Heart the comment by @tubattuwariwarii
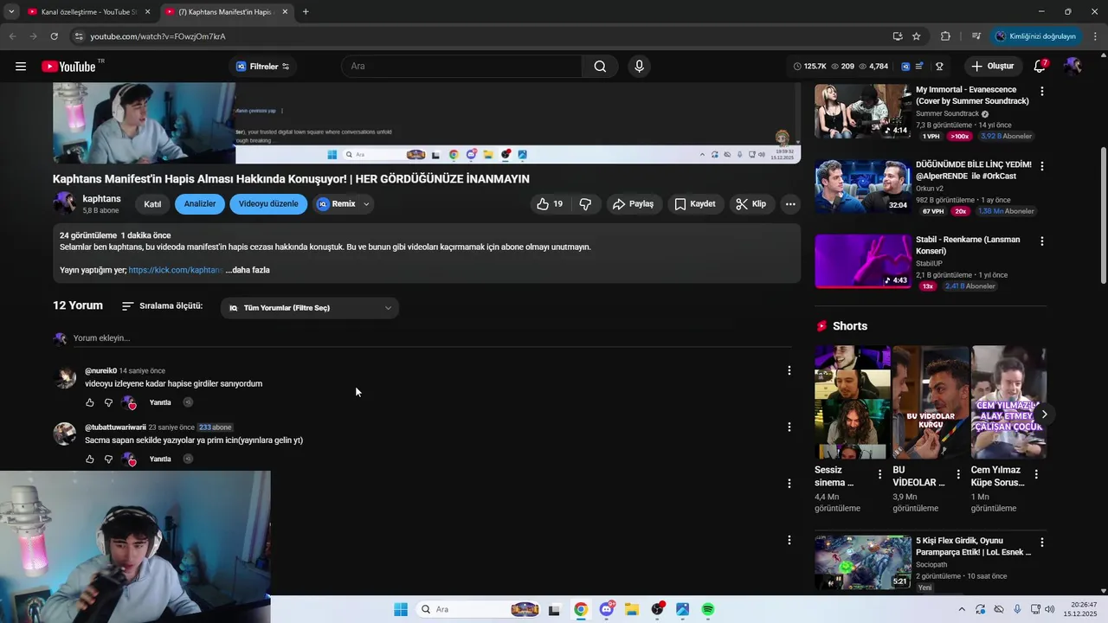This screenshot has width=1108, height=623. [x=129, y=459]
